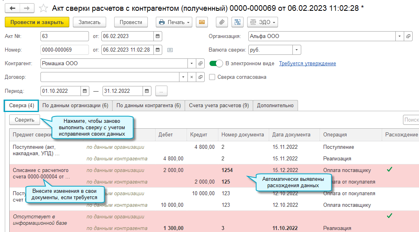The height and width of the screenshot is (232, 419).
Task: Open Организация Альфа ООО record icon
Action: pyautogui.click(x=408, y=36)
